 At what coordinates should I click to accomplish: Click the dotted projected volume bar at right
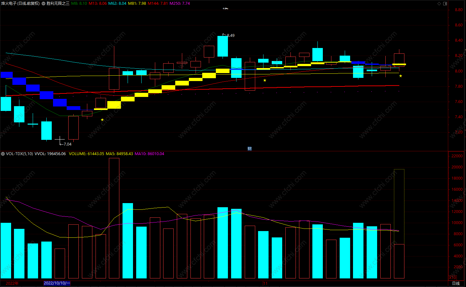click(399, 207)
